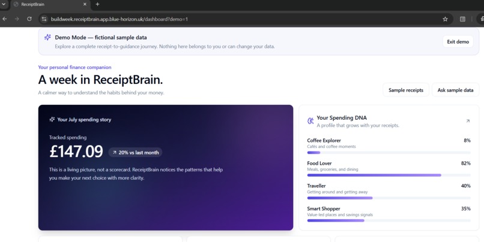Viewport: 484px width, 242px height.
Task: Click the 20% vs last month badge
Action: click(x=135, y=152)
